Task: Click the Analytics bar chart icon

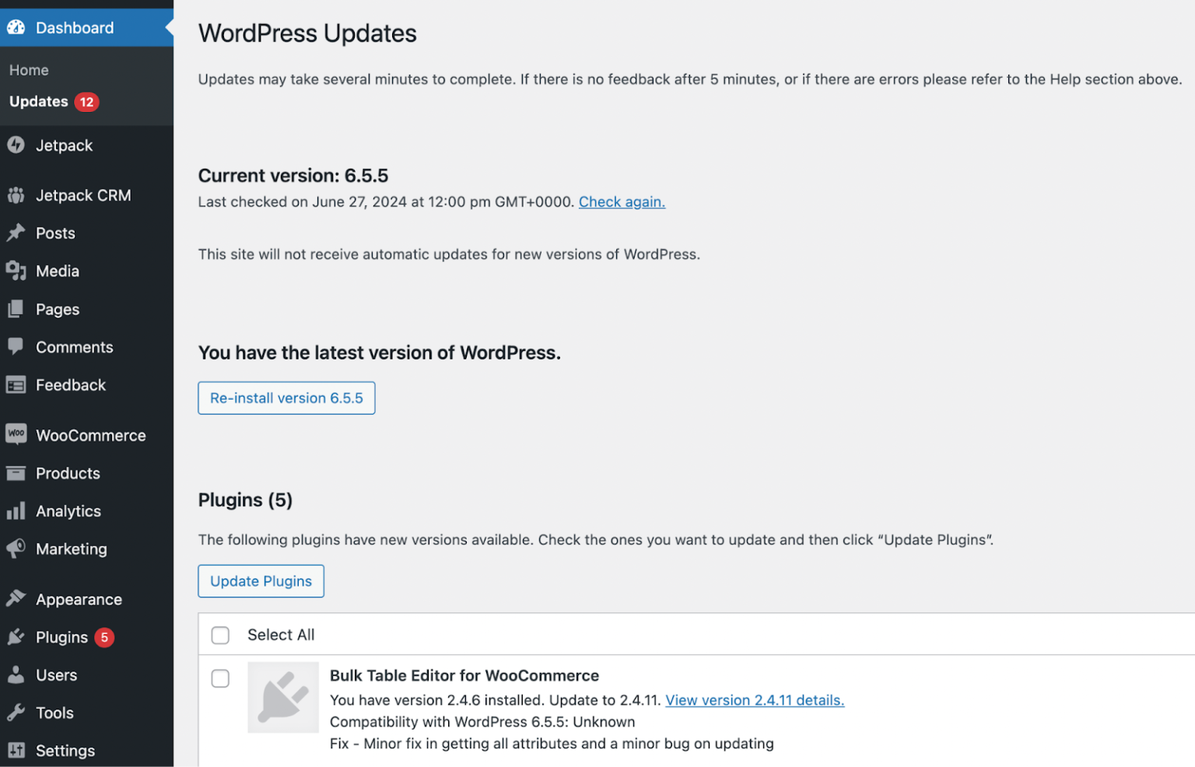Action: point(16,511)
